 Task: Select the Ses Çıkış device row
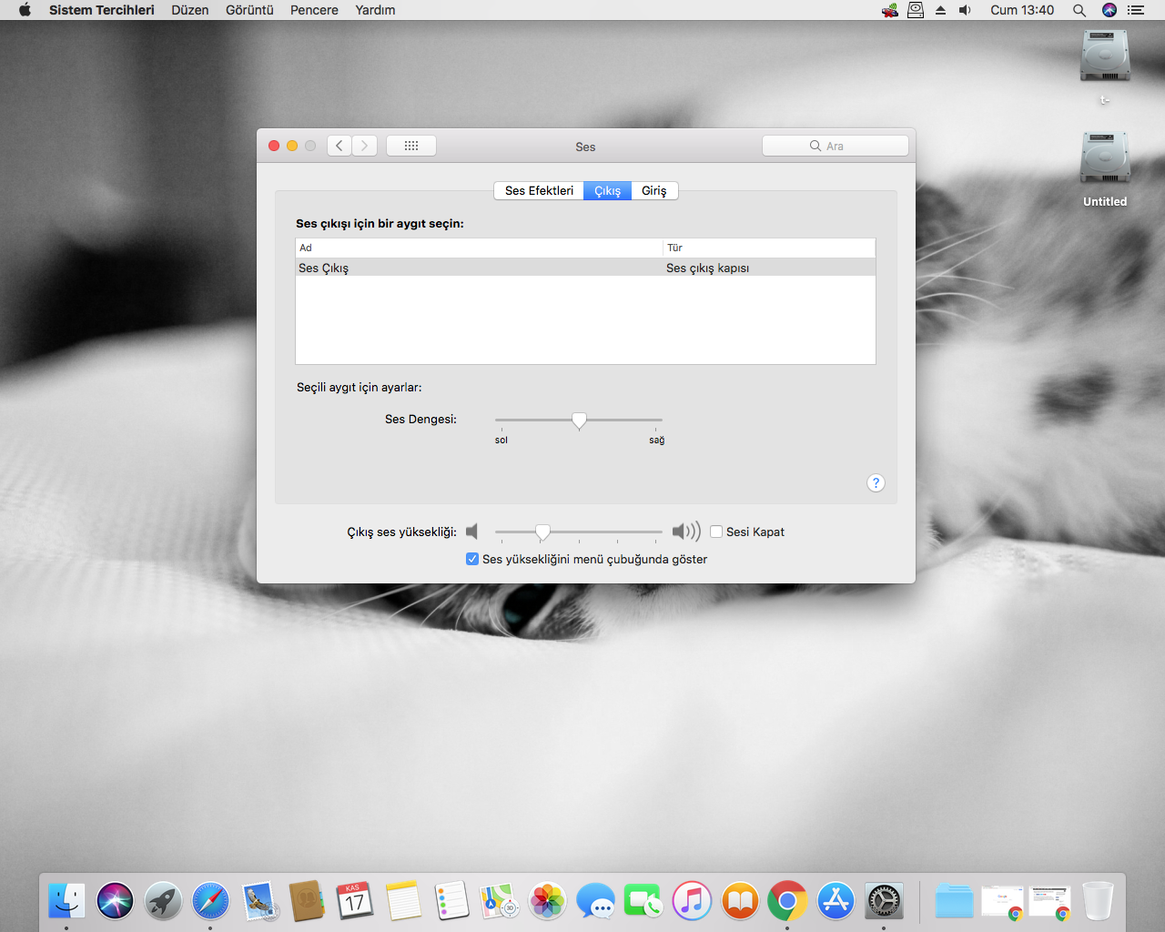coord(585,268)
